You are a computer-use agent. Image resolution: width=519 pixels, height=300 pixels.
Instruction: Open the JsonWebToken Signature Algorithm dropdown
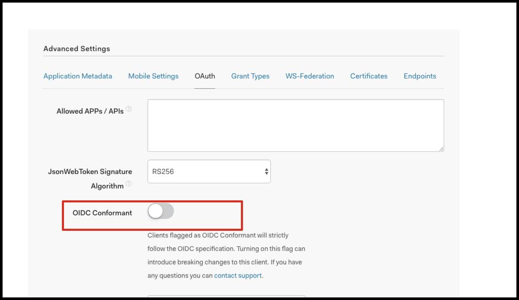pyautogui.click(x=208, y=171)
